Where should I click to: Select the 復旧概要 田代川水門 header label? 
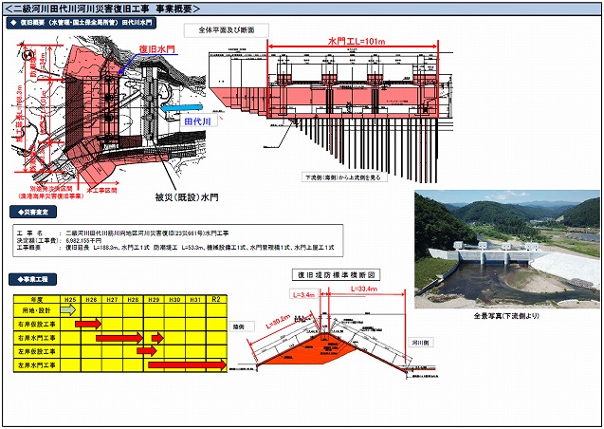coord(81,23)
